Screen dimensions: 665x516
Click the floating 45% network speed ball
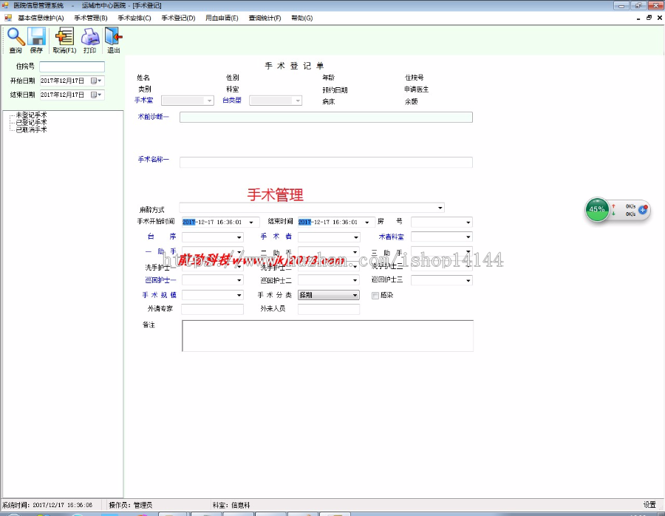point(596,209)
